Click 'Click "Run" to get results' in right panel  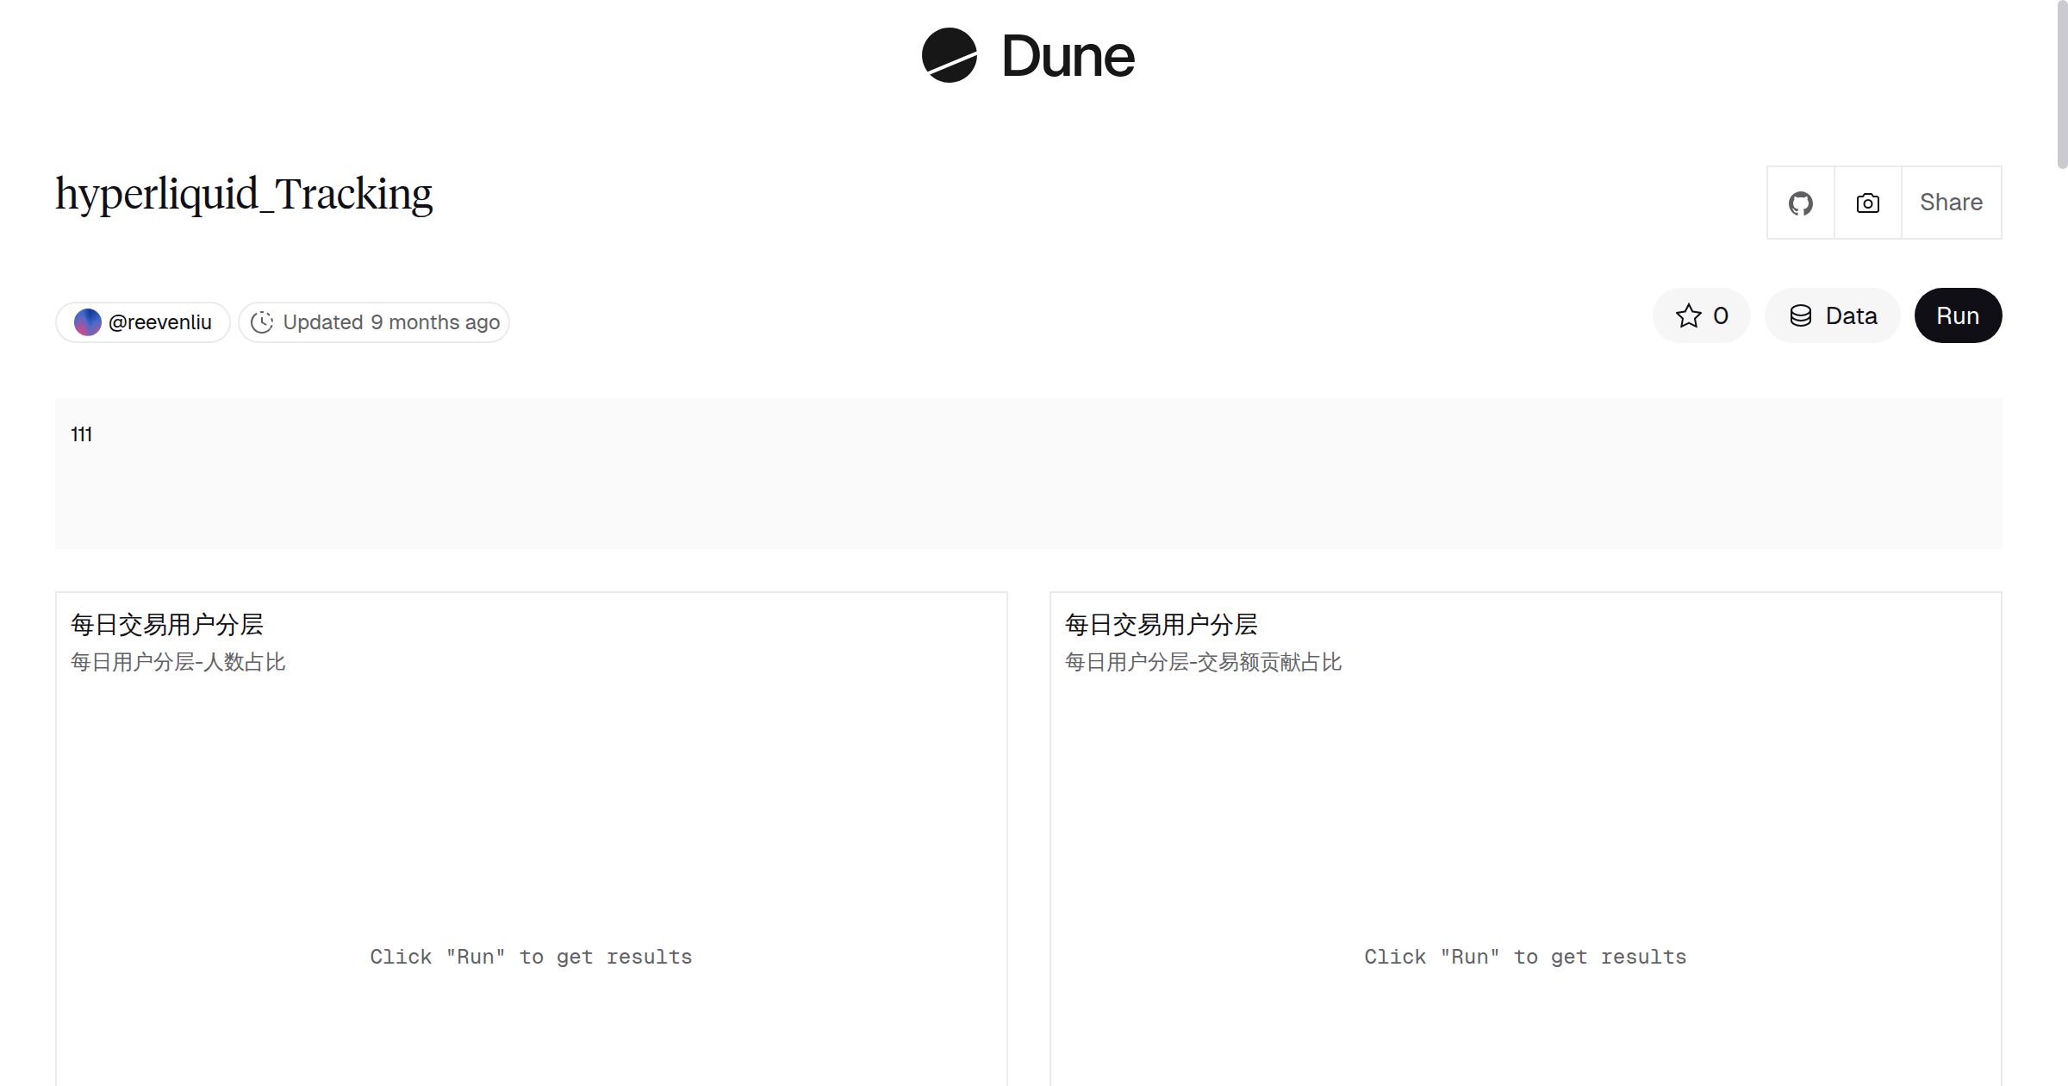coord(1525,956)
